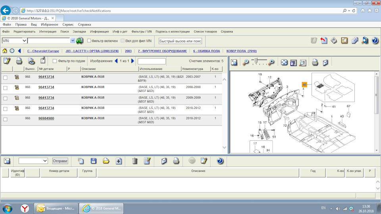
Task: Open history via the clock icon
Action: pyautogui.click(x=12, y=51)
